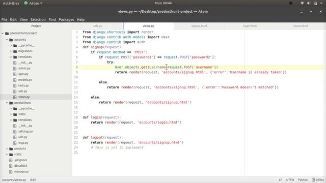
Task: Click the producthunt-project folder icon
Action: pyautogui.click(x=7, y=33)
